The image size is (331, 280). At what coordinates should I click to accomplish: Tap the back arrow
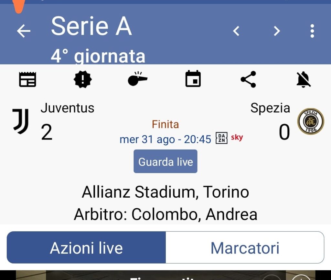coord(24,31)
